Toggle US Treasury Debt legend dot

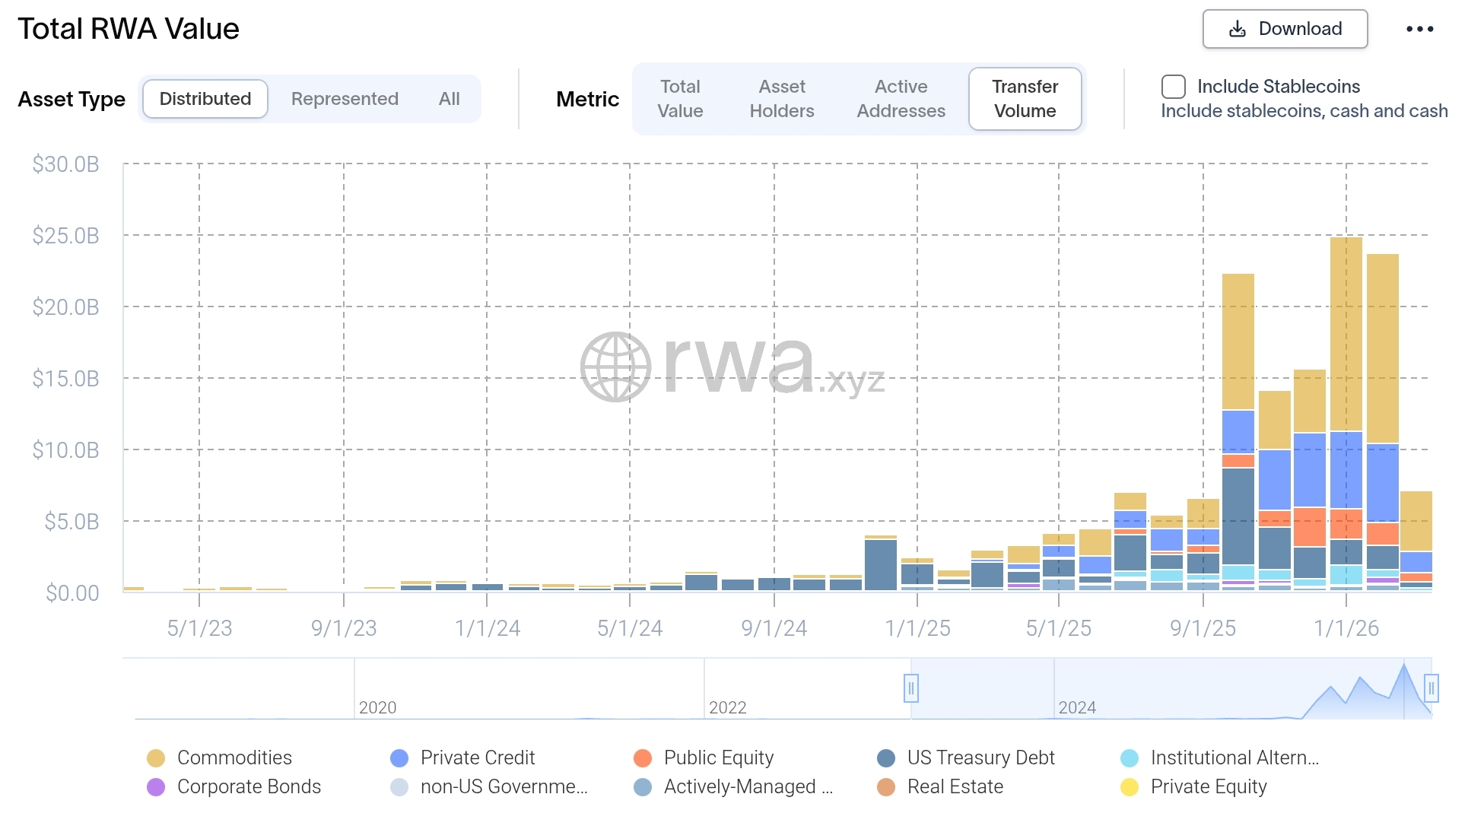tap(886, 758)
